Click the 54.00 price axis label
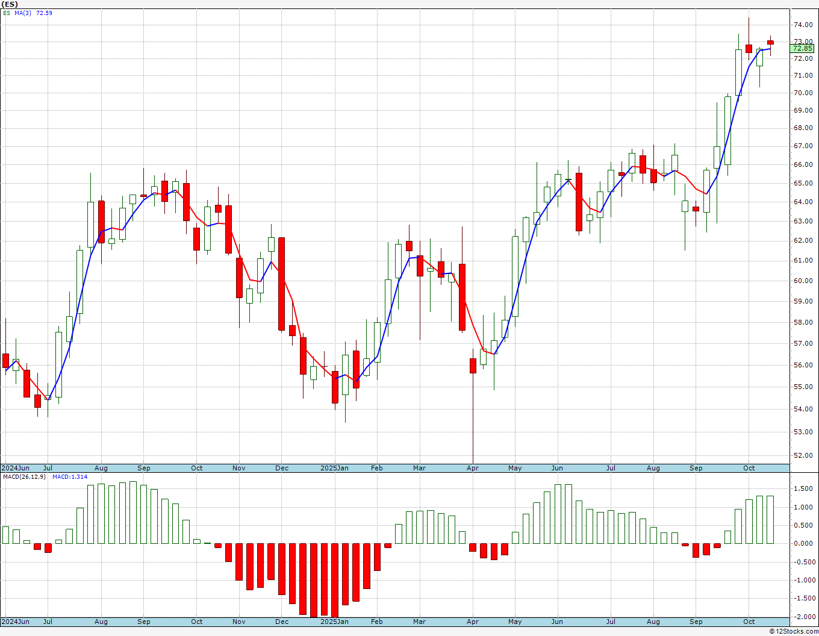Image resolution: width=819 pixels, height=636 pixels. [x=803, y=409]
